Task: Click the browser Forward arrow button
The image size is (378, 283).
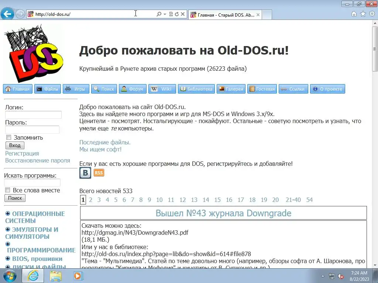Action: 20,14
